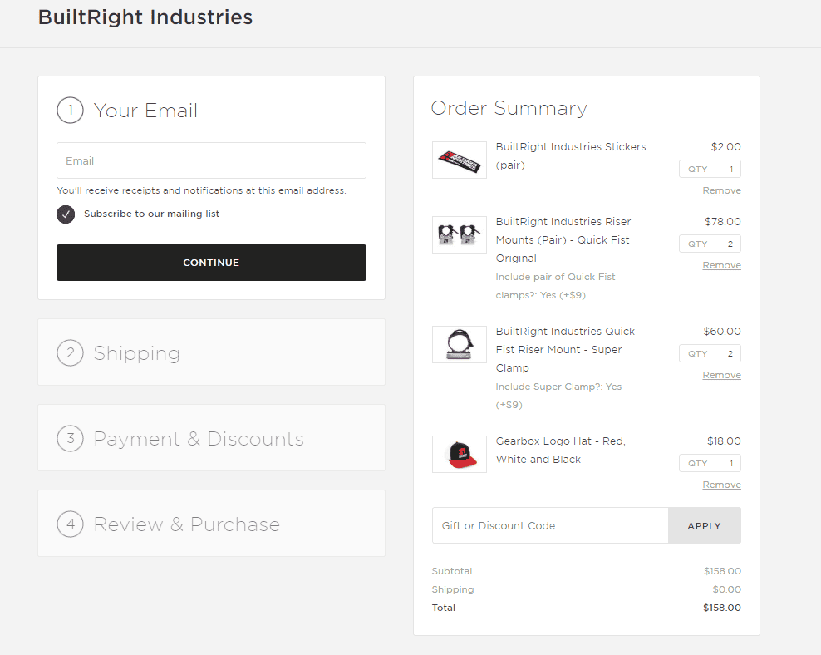Select the Your Email step heading
Screen dimensions: 821x655
click(x=145, y=111)
